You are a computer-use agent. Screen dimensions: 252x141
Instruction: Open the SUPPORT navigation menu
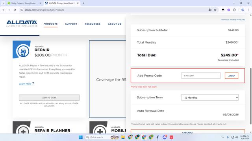click(71, 24)
